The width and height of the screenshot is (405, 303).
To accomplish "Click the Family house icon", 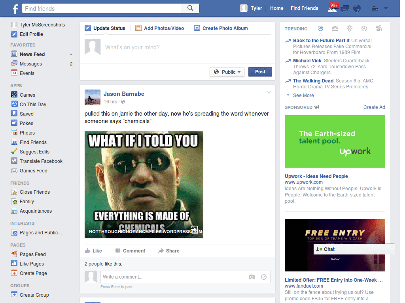I will point(14,201).
